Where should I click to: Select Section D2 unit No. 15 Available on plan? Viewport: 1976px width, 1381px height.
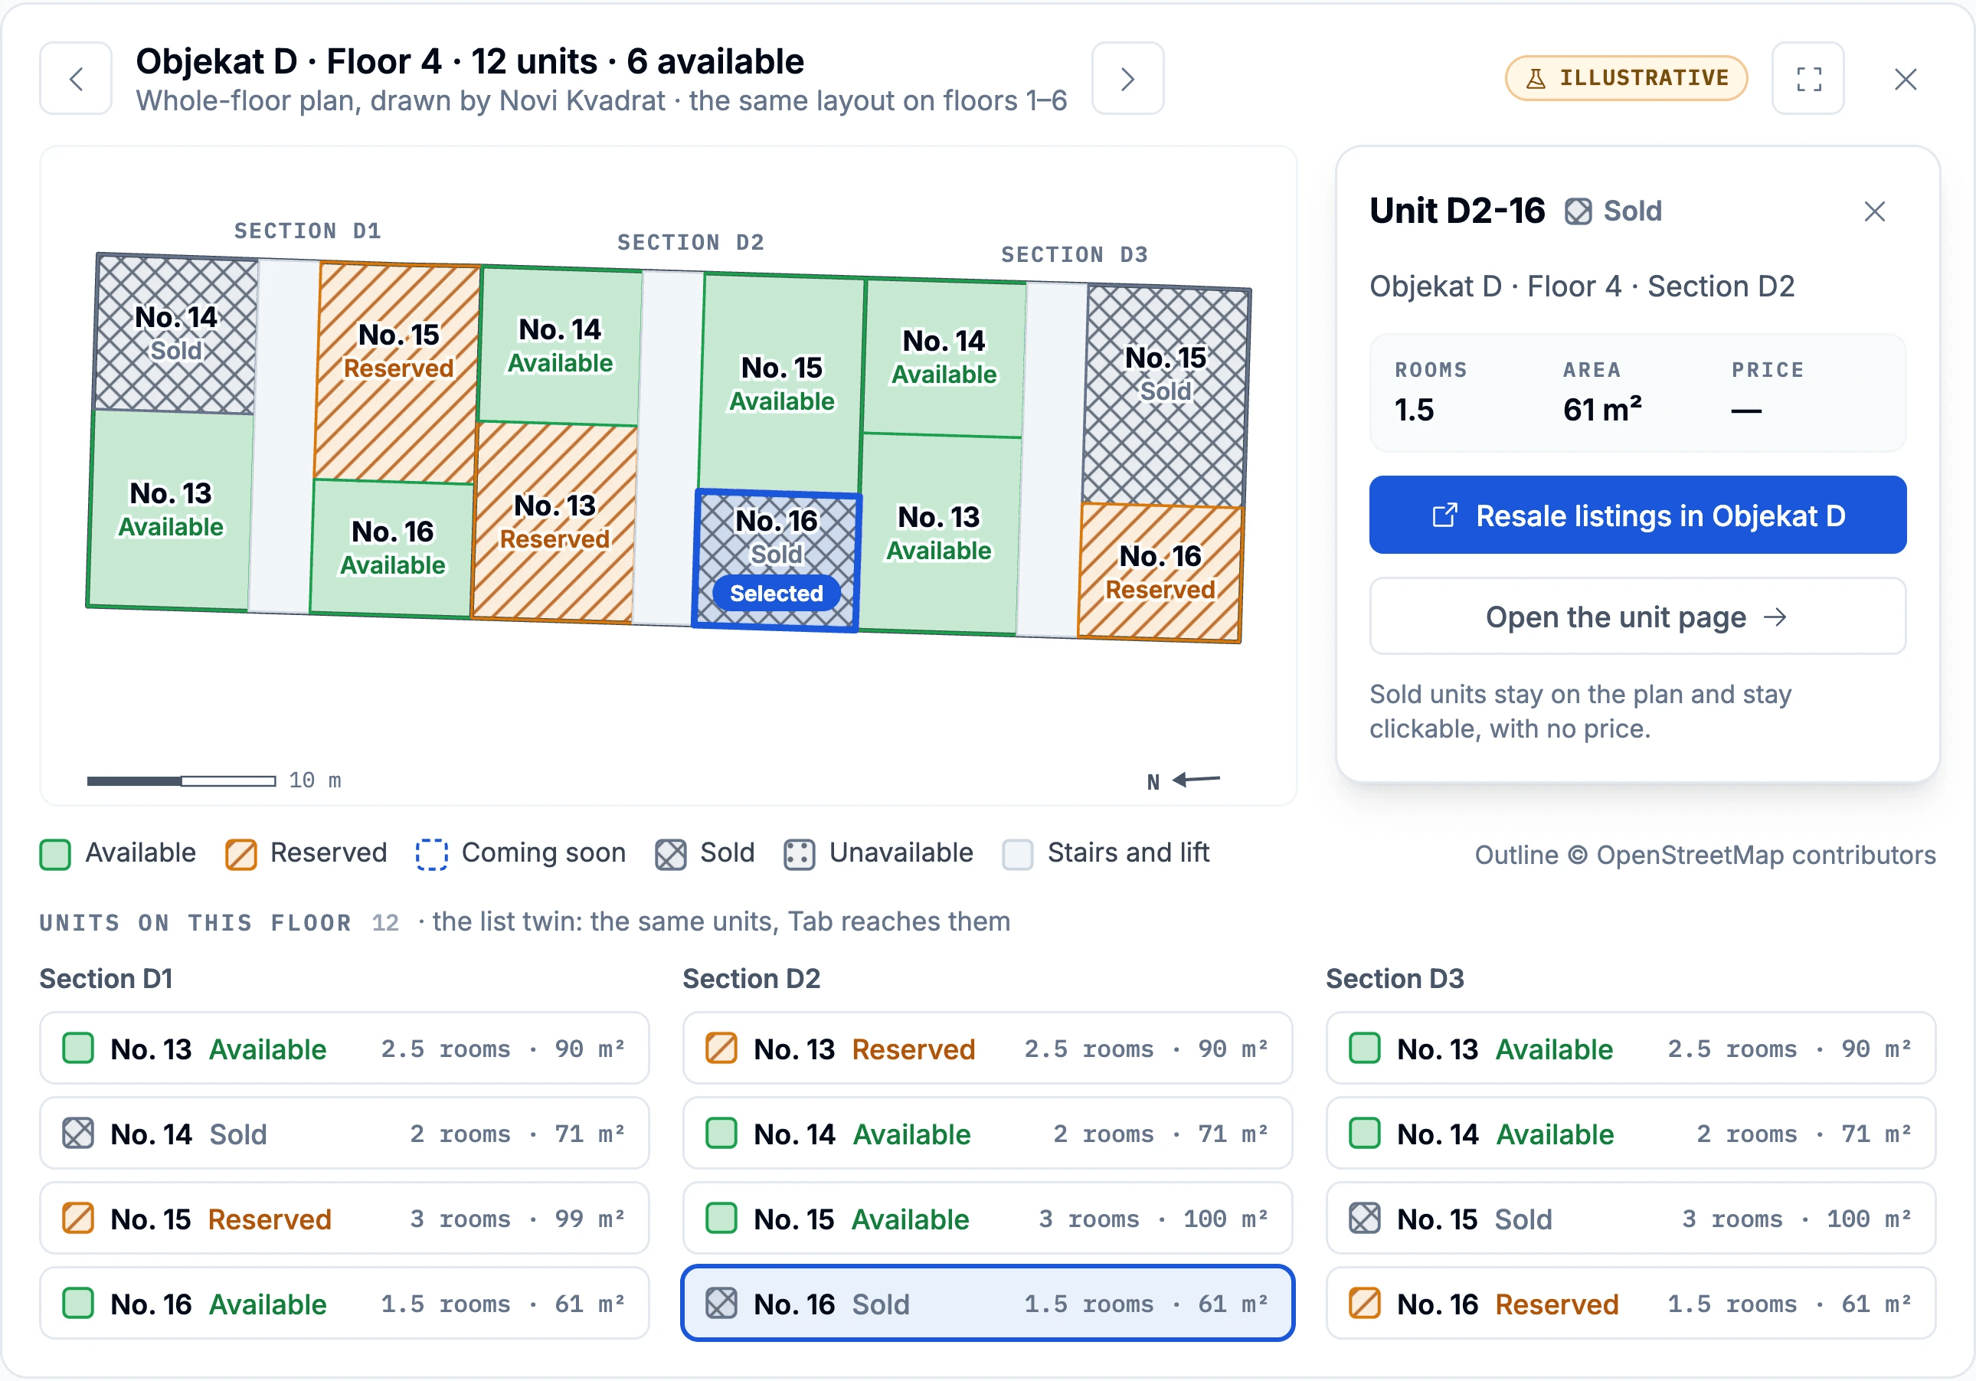[781, 384]
